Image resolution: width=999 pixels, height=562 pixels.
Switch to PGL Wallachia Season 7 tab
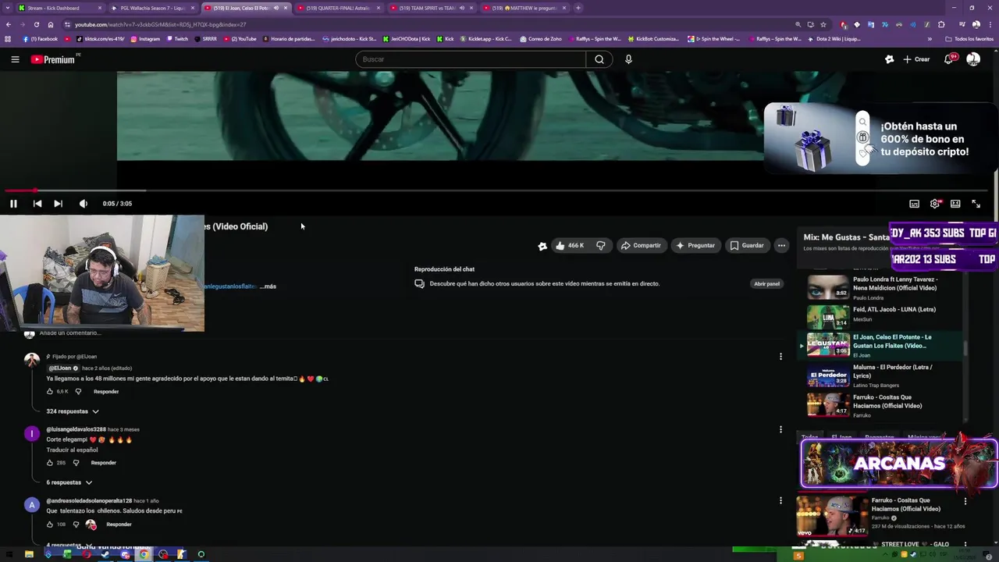[152, 8]
